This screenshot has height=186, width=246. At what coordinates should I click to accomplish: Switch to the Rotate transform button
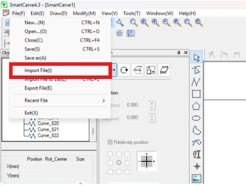point(124,70)
